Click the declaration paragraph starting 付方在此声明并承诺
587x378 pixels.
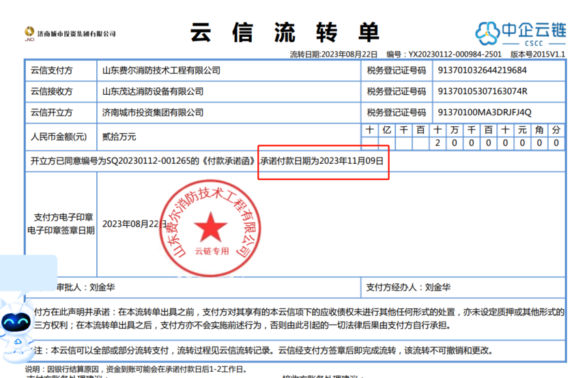point(299,319)
